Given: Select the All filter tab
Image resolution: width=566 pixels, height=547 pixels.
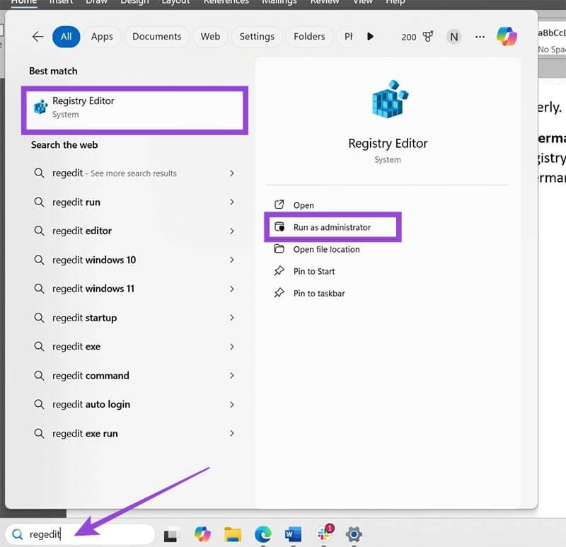Looking at the screenshot, I should coord(66,37).
